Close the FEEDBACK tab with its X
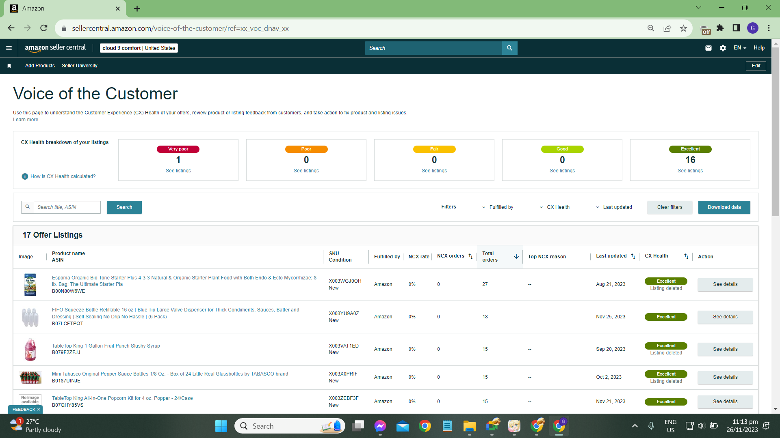The height and width of the screenshot is (438, 780). pyautogui.click(x=39, y=410)
